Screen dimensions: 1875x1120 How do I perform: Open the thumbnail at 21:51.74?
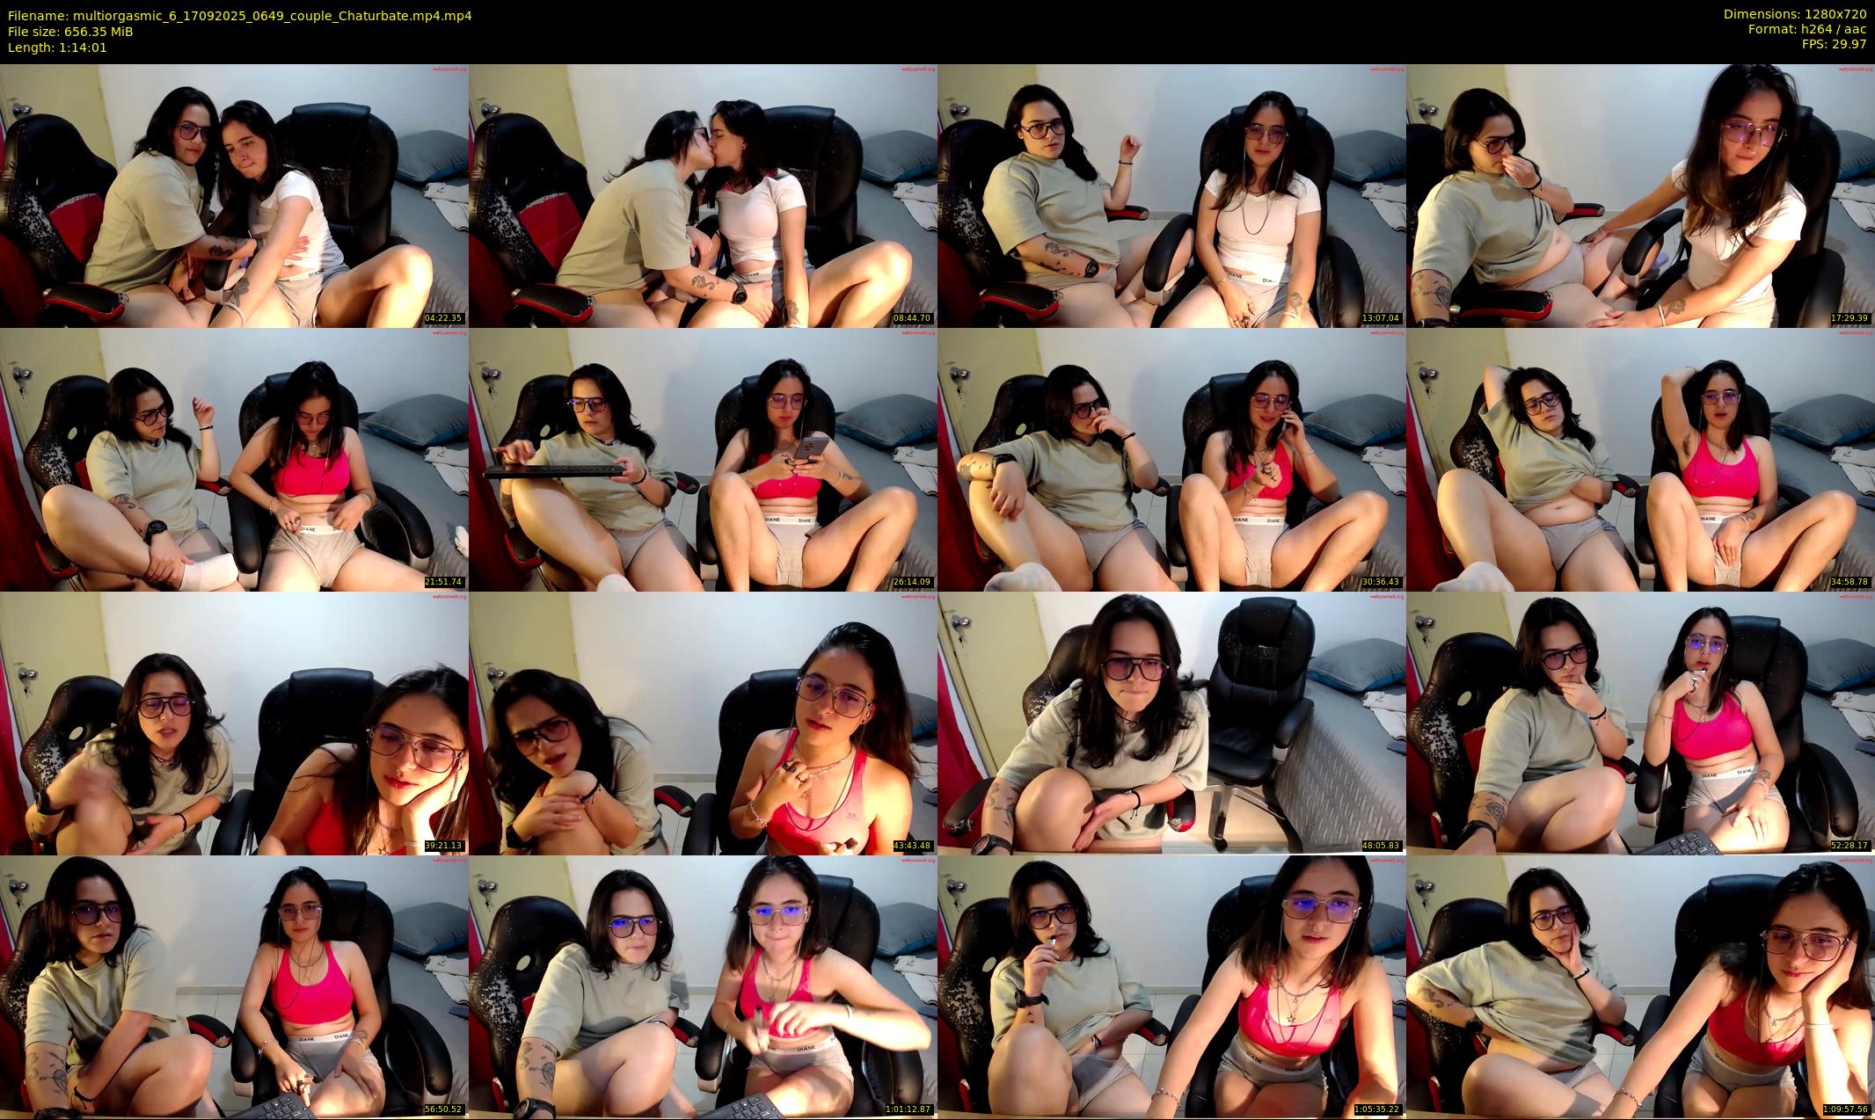pos(234,459)
